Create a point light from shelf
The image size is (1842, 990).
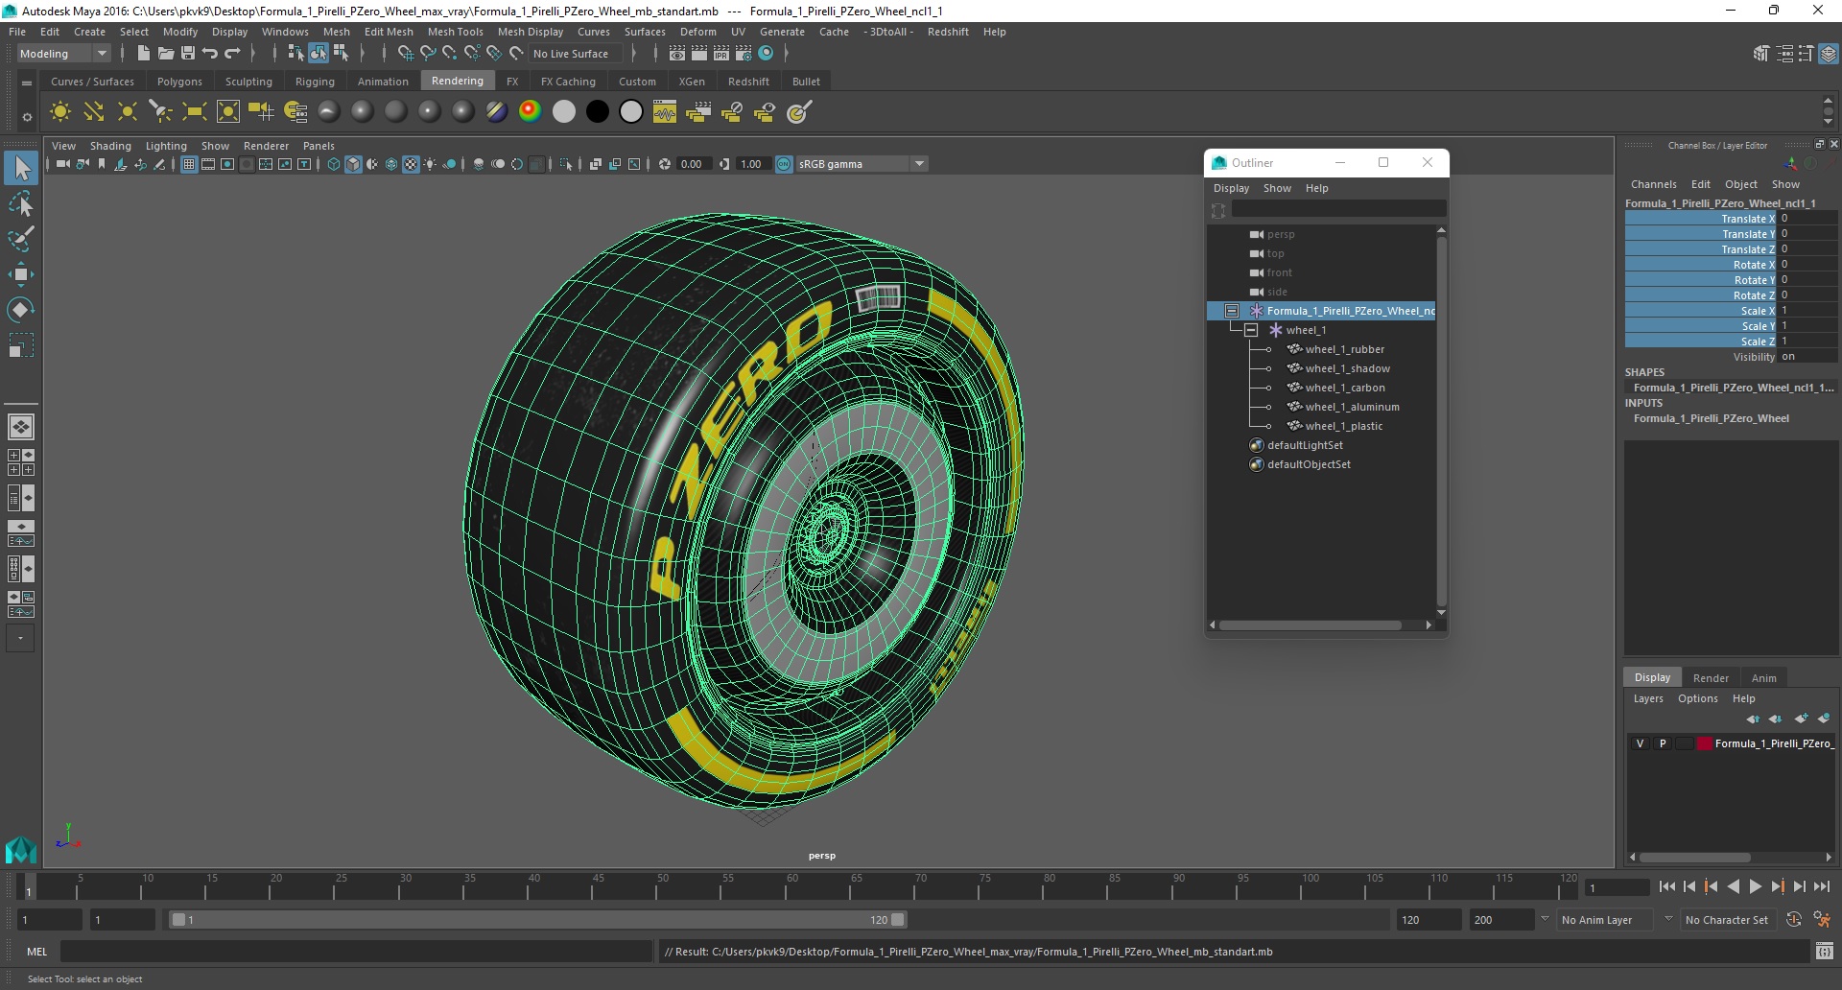tap(128, 112)
